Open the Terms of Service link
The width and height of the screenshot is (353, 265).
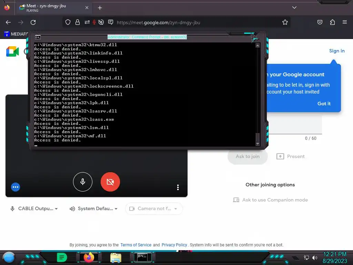pos(136,245)
